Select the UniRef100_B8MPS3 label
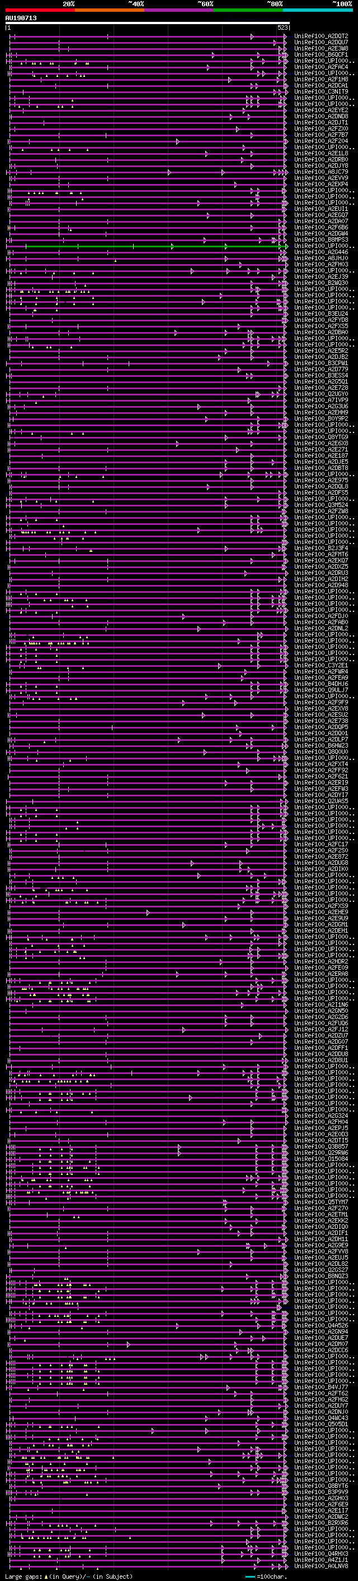The width and height of the screenshot is (358, 1581). point(321,240)
